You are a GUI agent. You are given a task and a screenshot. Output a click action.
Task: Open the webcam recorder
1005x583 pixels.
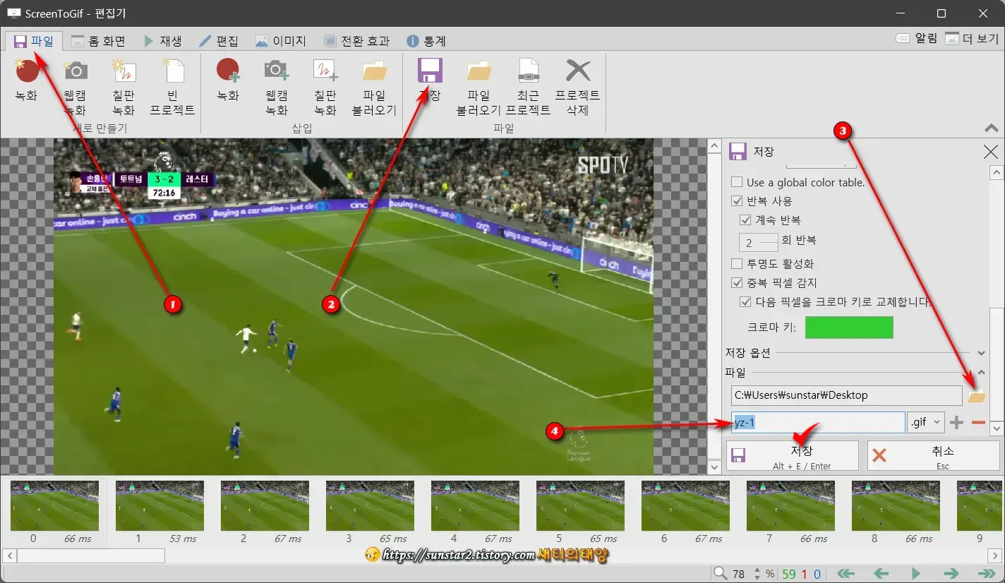coord(75,85)
